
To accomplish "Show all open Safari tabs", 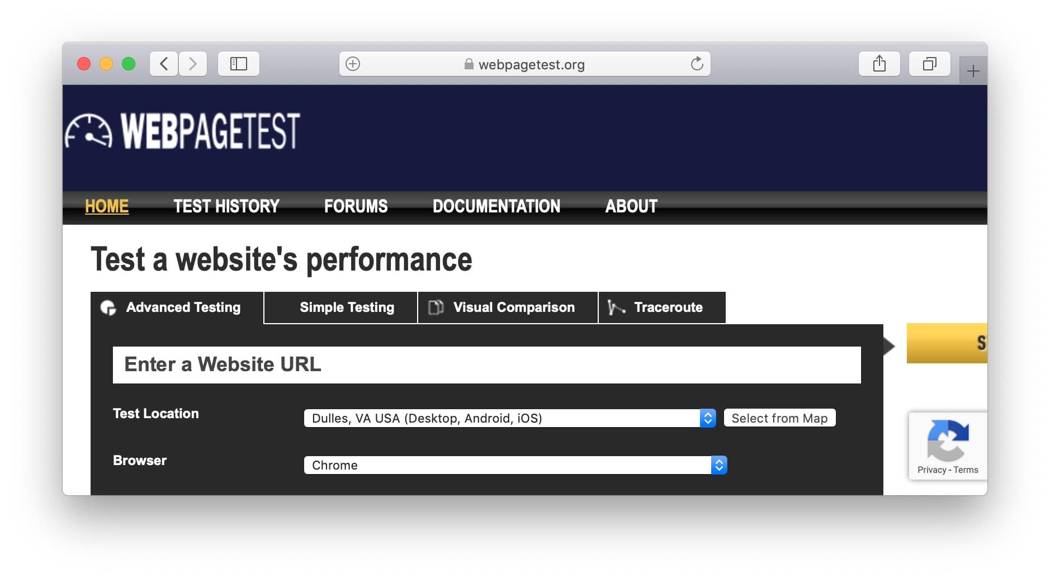I will (929, 64).
